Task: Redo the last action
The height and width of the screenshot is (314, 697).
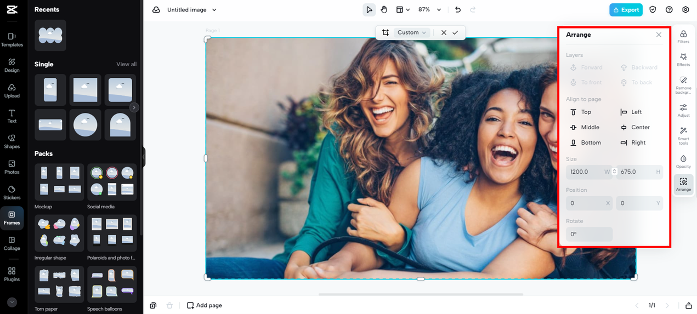Action: pos(473,10)
